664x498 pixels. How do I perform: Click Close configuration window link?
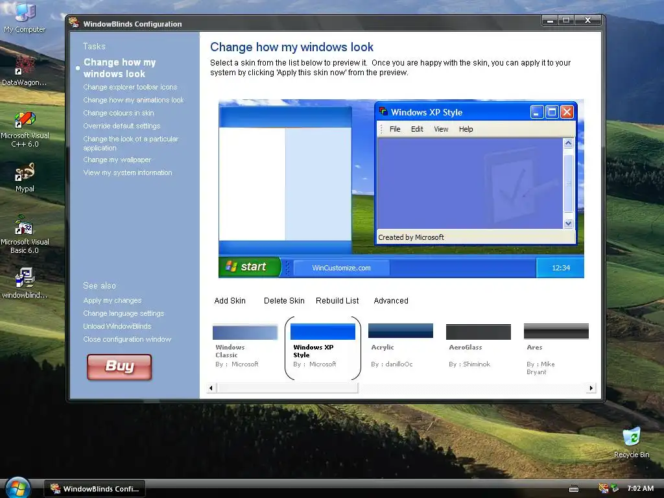pos(127,339)
